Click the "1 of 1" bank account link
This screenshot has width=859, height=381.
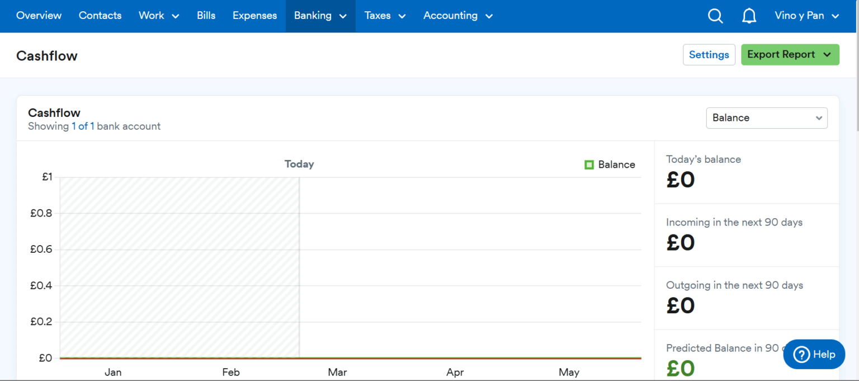(83, 126)
